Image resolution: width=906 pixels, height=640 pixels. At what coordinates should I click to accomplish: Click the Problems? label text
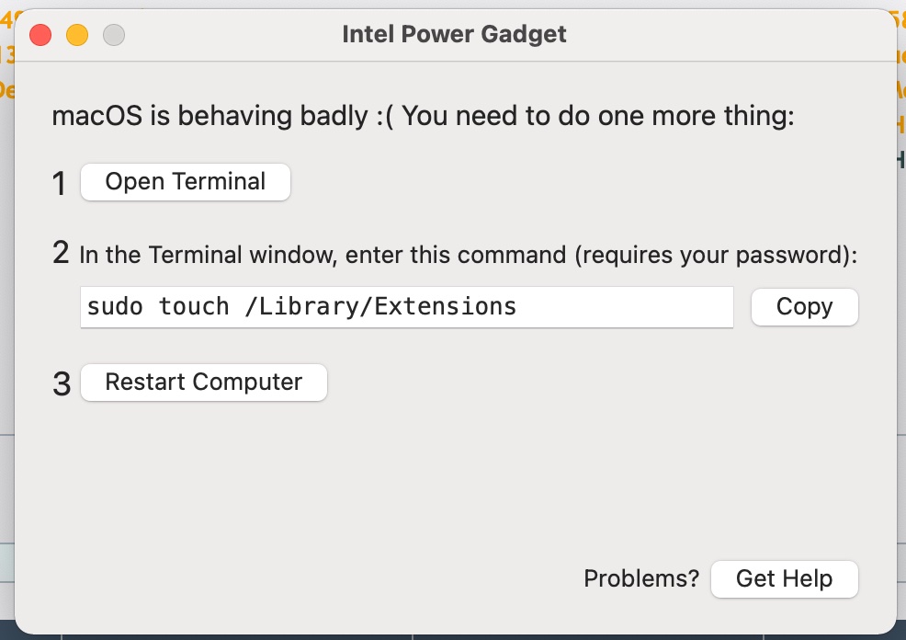tap(641, 579)
